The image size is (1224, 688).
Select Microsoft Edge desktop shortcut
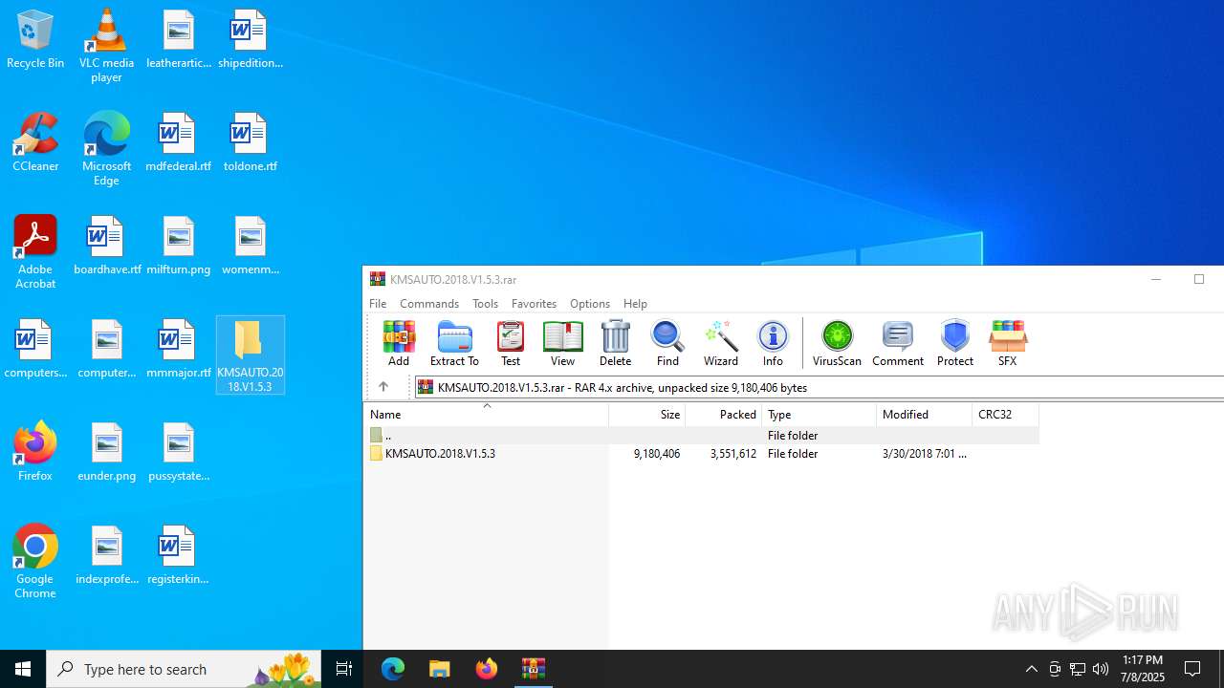pos(106,149)
